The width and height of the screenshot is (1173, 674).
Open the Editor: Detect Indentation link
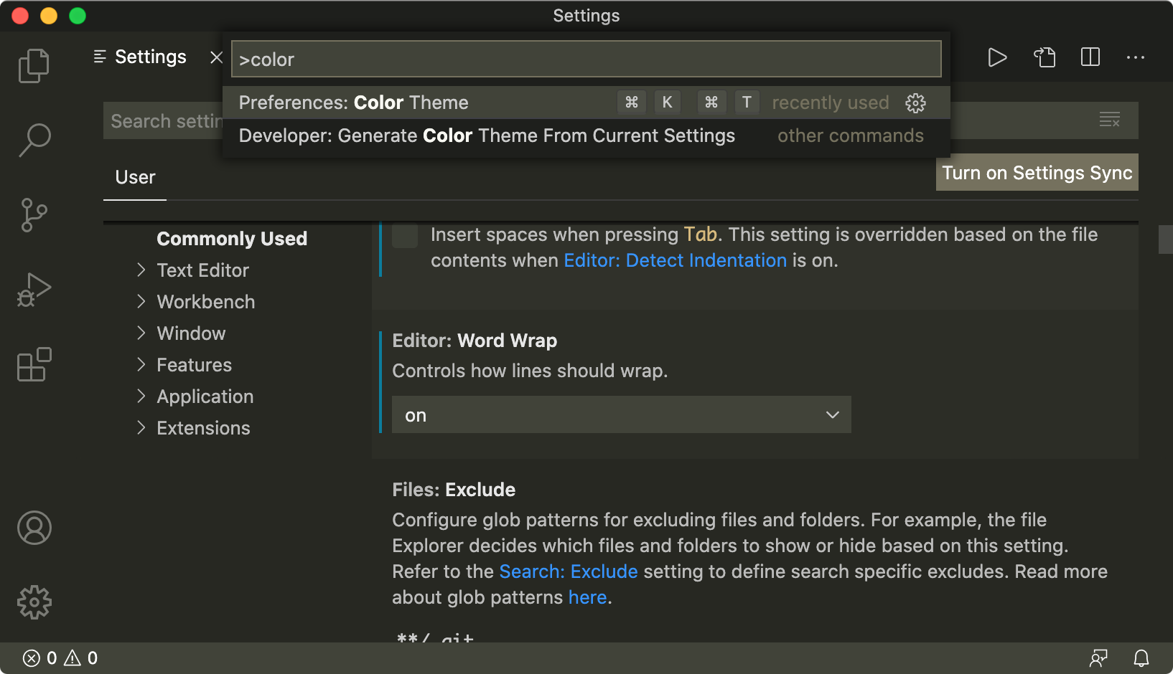tap(675, 260)
